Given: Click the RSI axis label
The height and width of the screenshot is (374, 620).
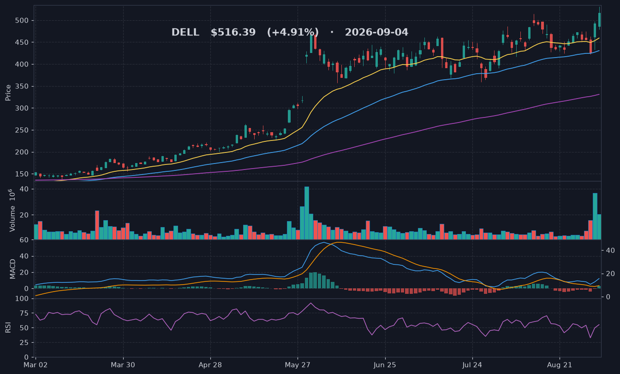Looking at the screenshot, I should click(x=8, y=327).
